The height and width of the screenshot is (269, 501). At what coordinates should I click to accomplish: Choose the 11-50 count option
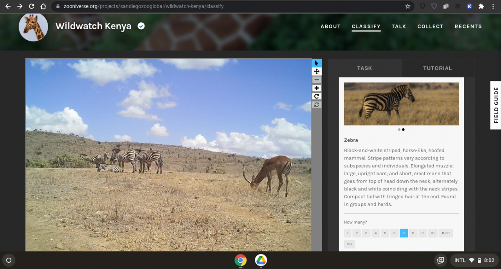(x=445, y=233)
